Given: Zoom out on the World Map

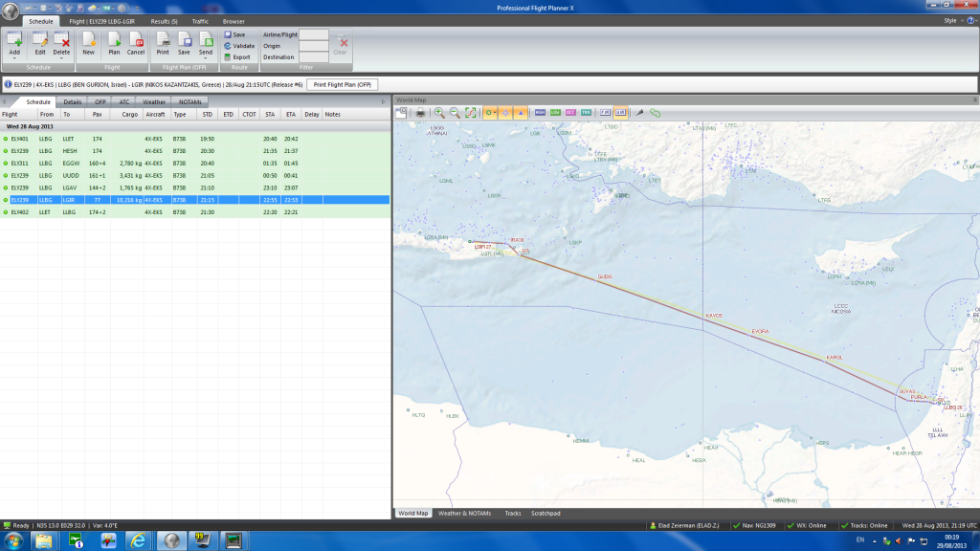Looking at the screenshot, I should 454,112.
